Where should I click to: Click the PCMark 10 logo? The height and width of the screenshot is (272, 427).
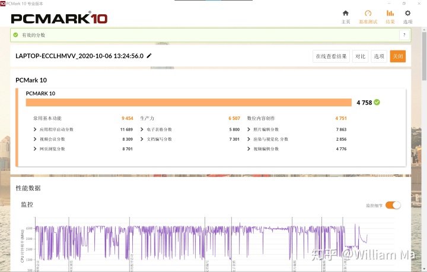[59, 18]
